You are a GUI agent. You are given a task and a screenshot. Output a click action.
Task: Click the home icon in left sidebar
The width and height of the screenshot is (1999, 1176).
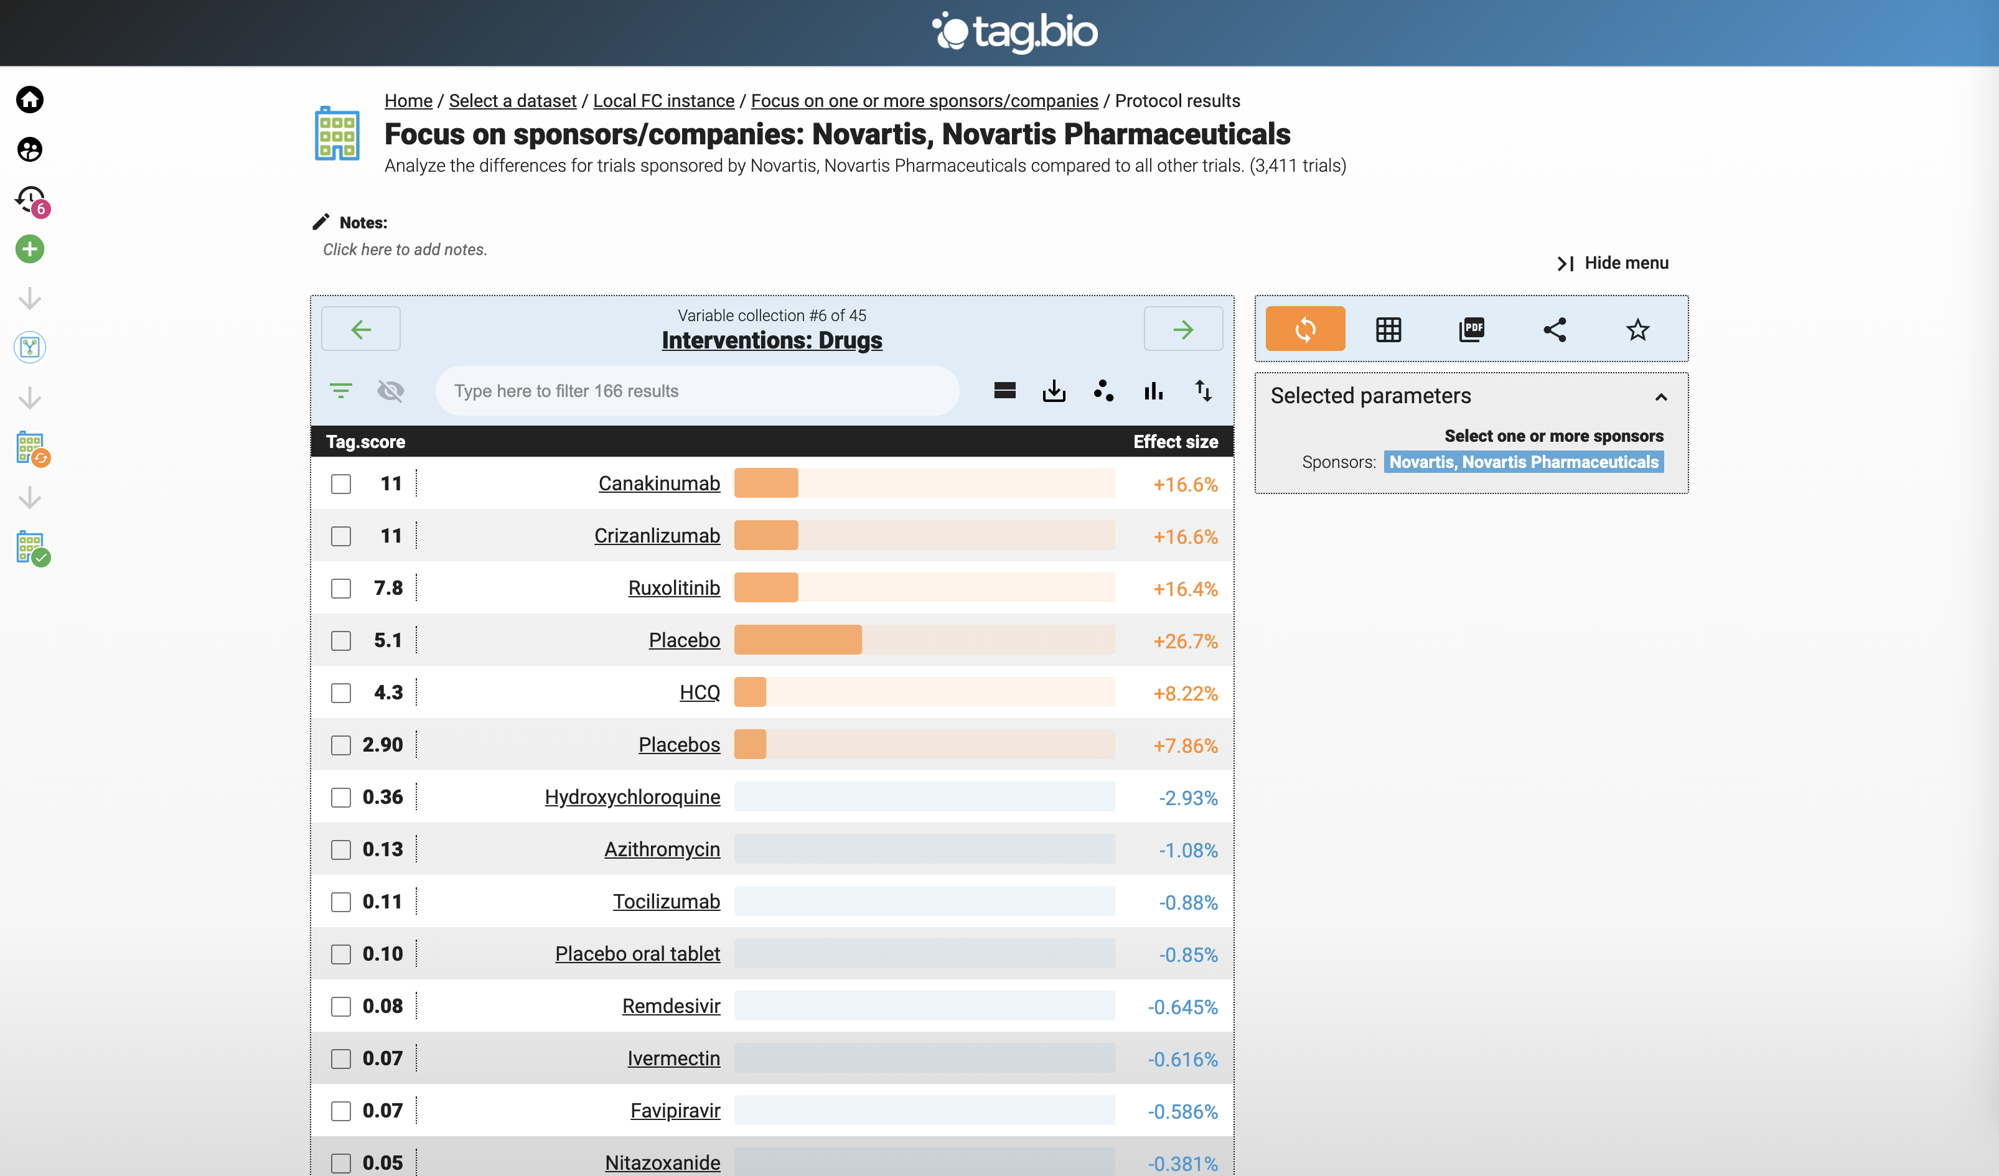click(x=29, y=100)
